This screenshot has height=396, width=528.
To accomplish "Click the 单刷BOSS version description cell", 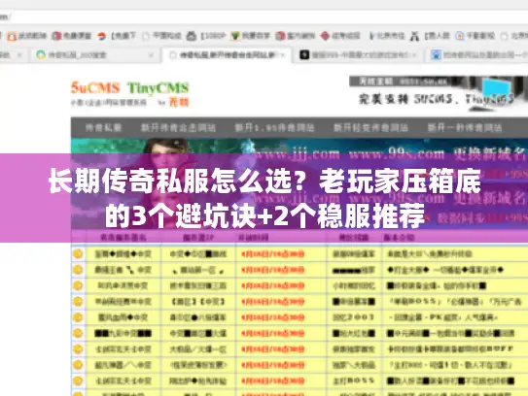I will point(455,302).
